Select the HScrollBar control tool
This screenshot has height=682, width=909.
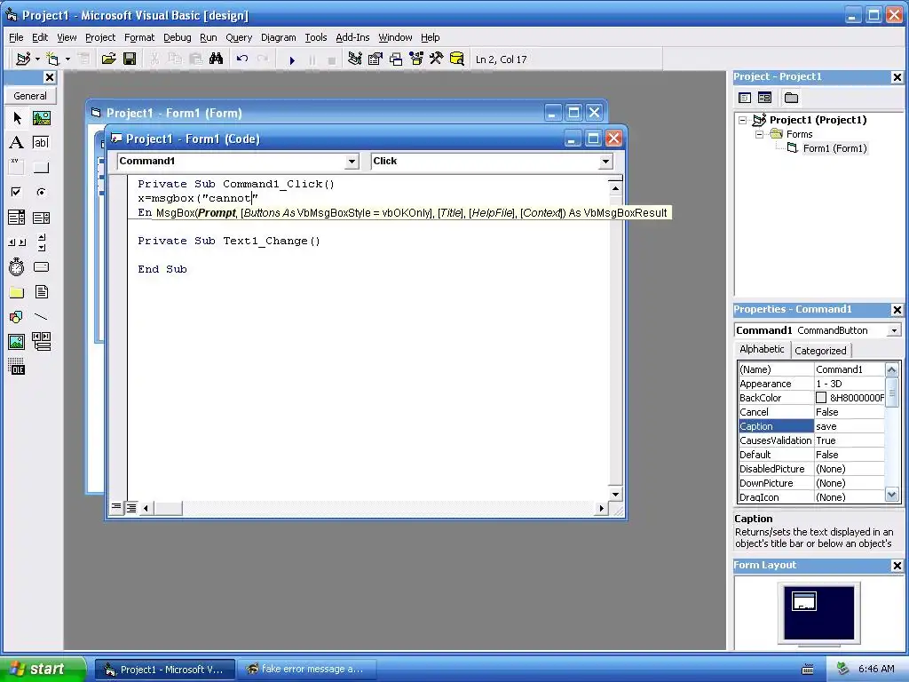(17, 242)
